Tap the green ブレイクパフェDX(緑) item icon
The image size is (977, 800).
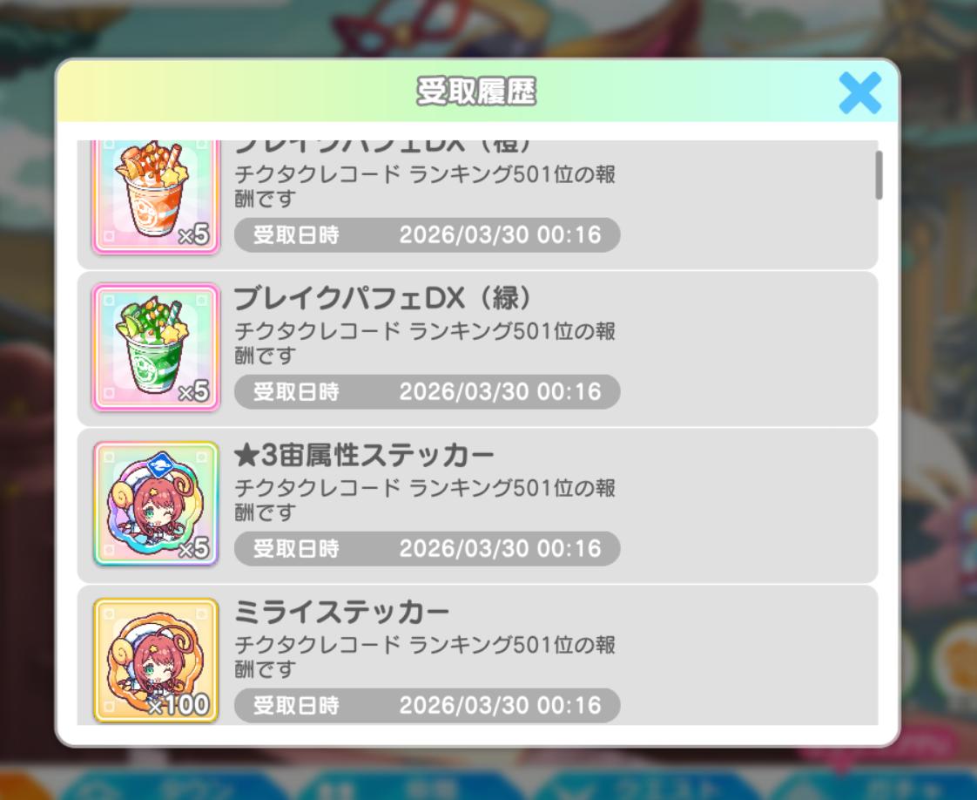pyautogui.click(x=156, y=348)
